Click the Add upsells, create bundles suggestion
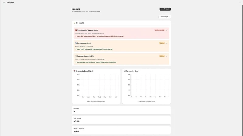 96,62
